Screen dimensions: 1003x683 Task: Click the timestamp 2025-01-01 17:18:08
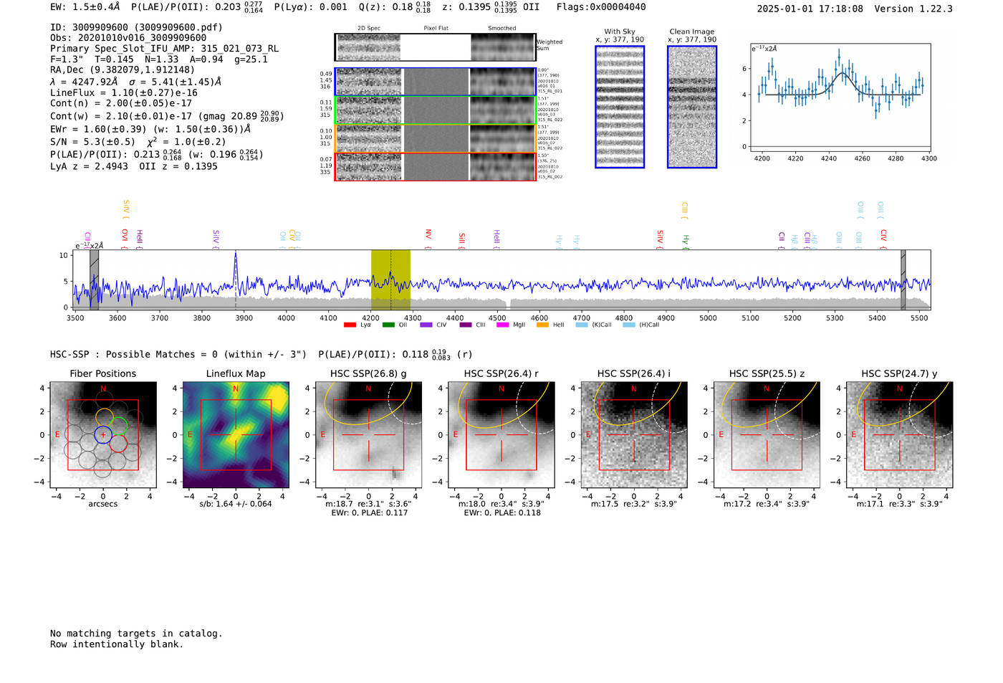click(810, 9)
